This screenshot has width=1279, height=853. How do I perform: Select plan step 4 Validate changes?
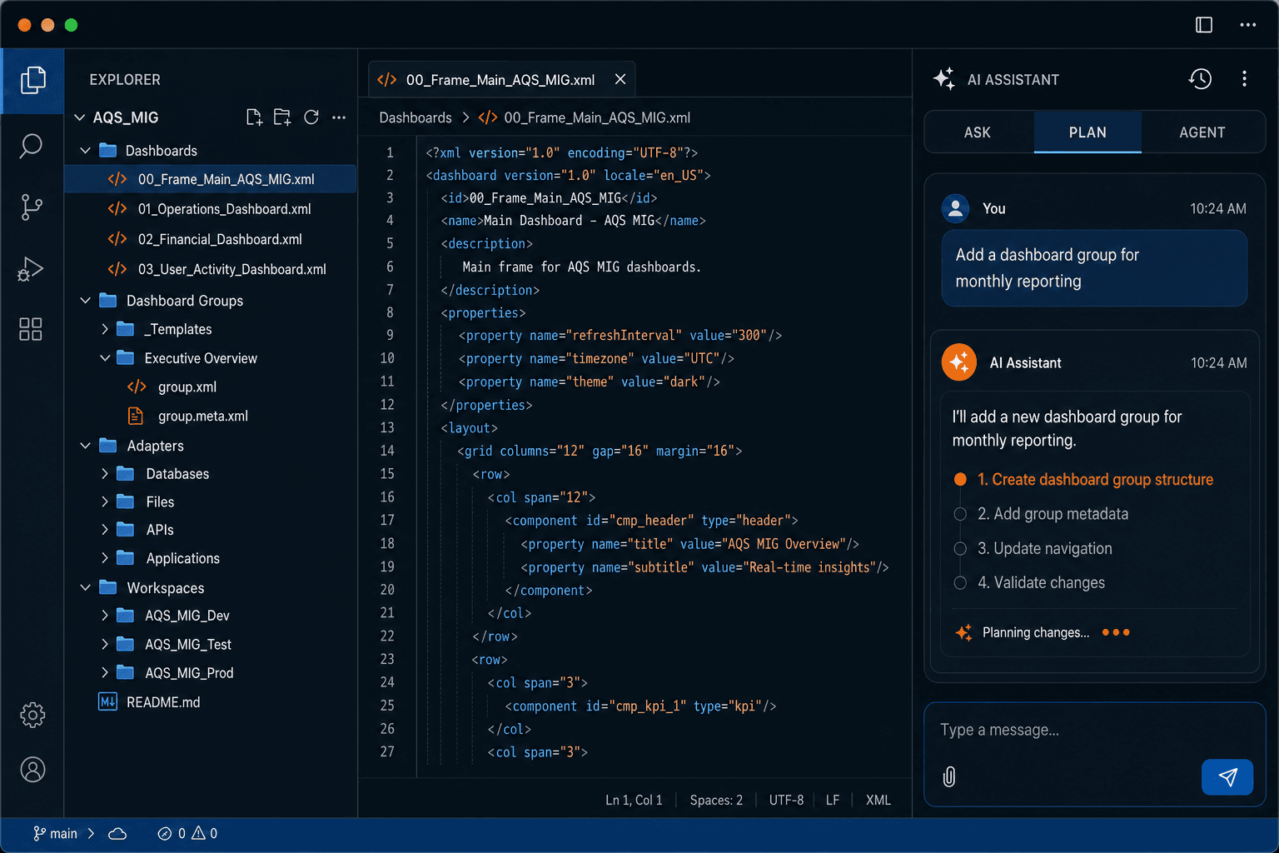[x=1041, y=582]
